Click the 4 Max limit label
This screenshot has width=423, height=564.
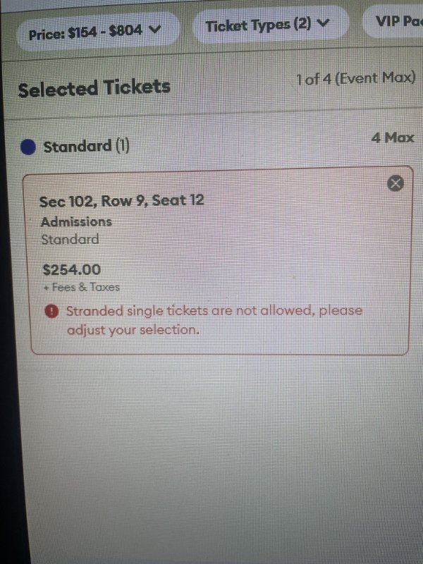392,137
